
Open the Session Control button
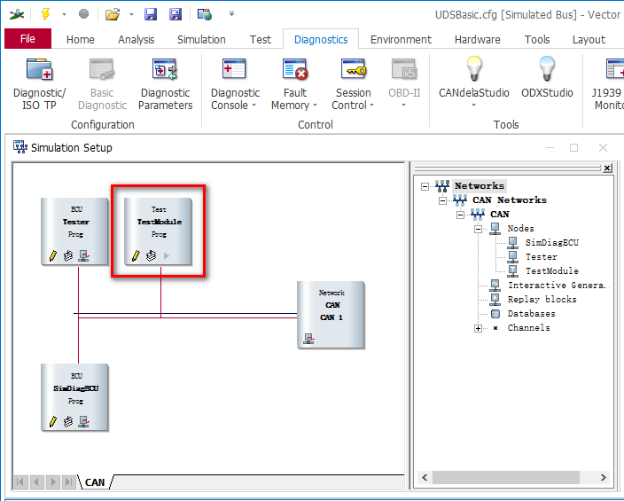coord(353,84)
